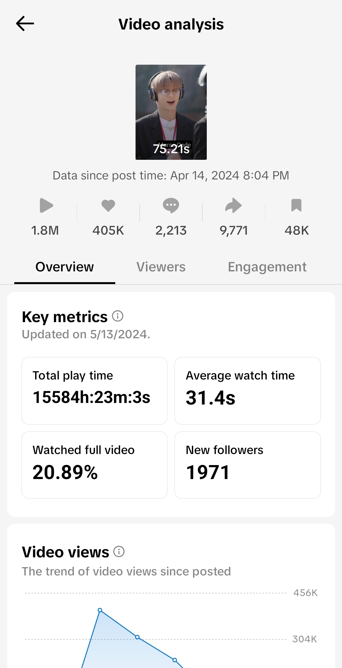Screen dimensions: 342x668
Task: Open the video thumbnail preview
Action: pyautogui.click(x=171, y=112)
